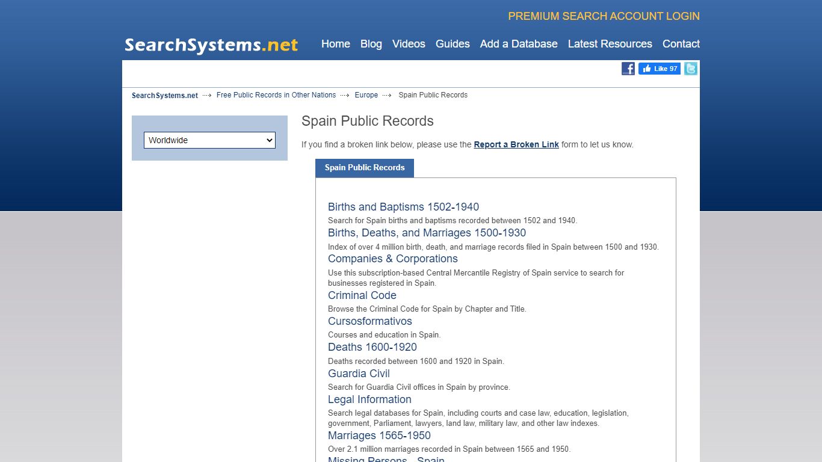Click 'Over 2.1 million marriages' description
822x462 pixels.
pyautogui.click(x=449, y=449)
